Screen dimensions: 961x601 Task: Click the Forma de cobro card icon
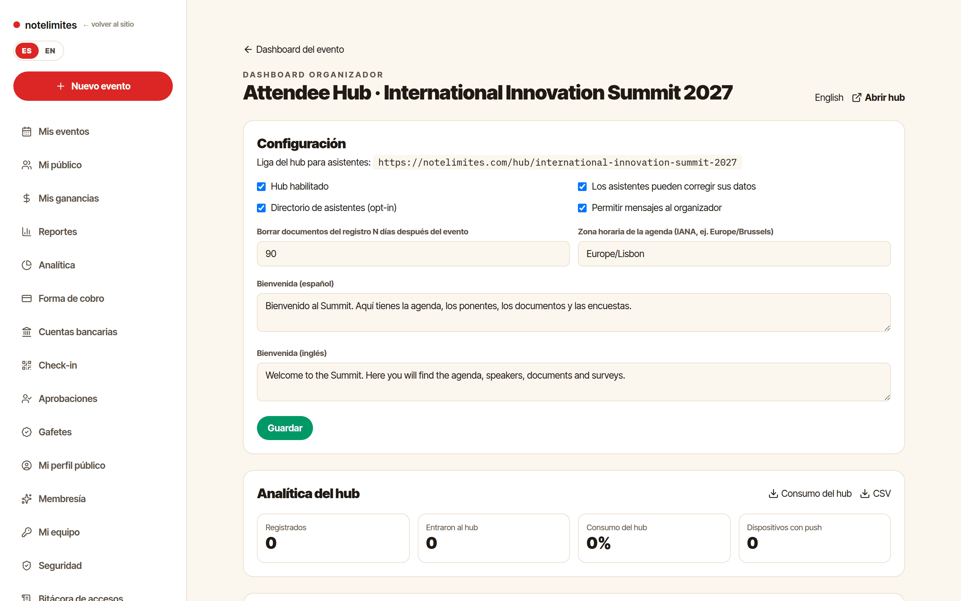27,298
